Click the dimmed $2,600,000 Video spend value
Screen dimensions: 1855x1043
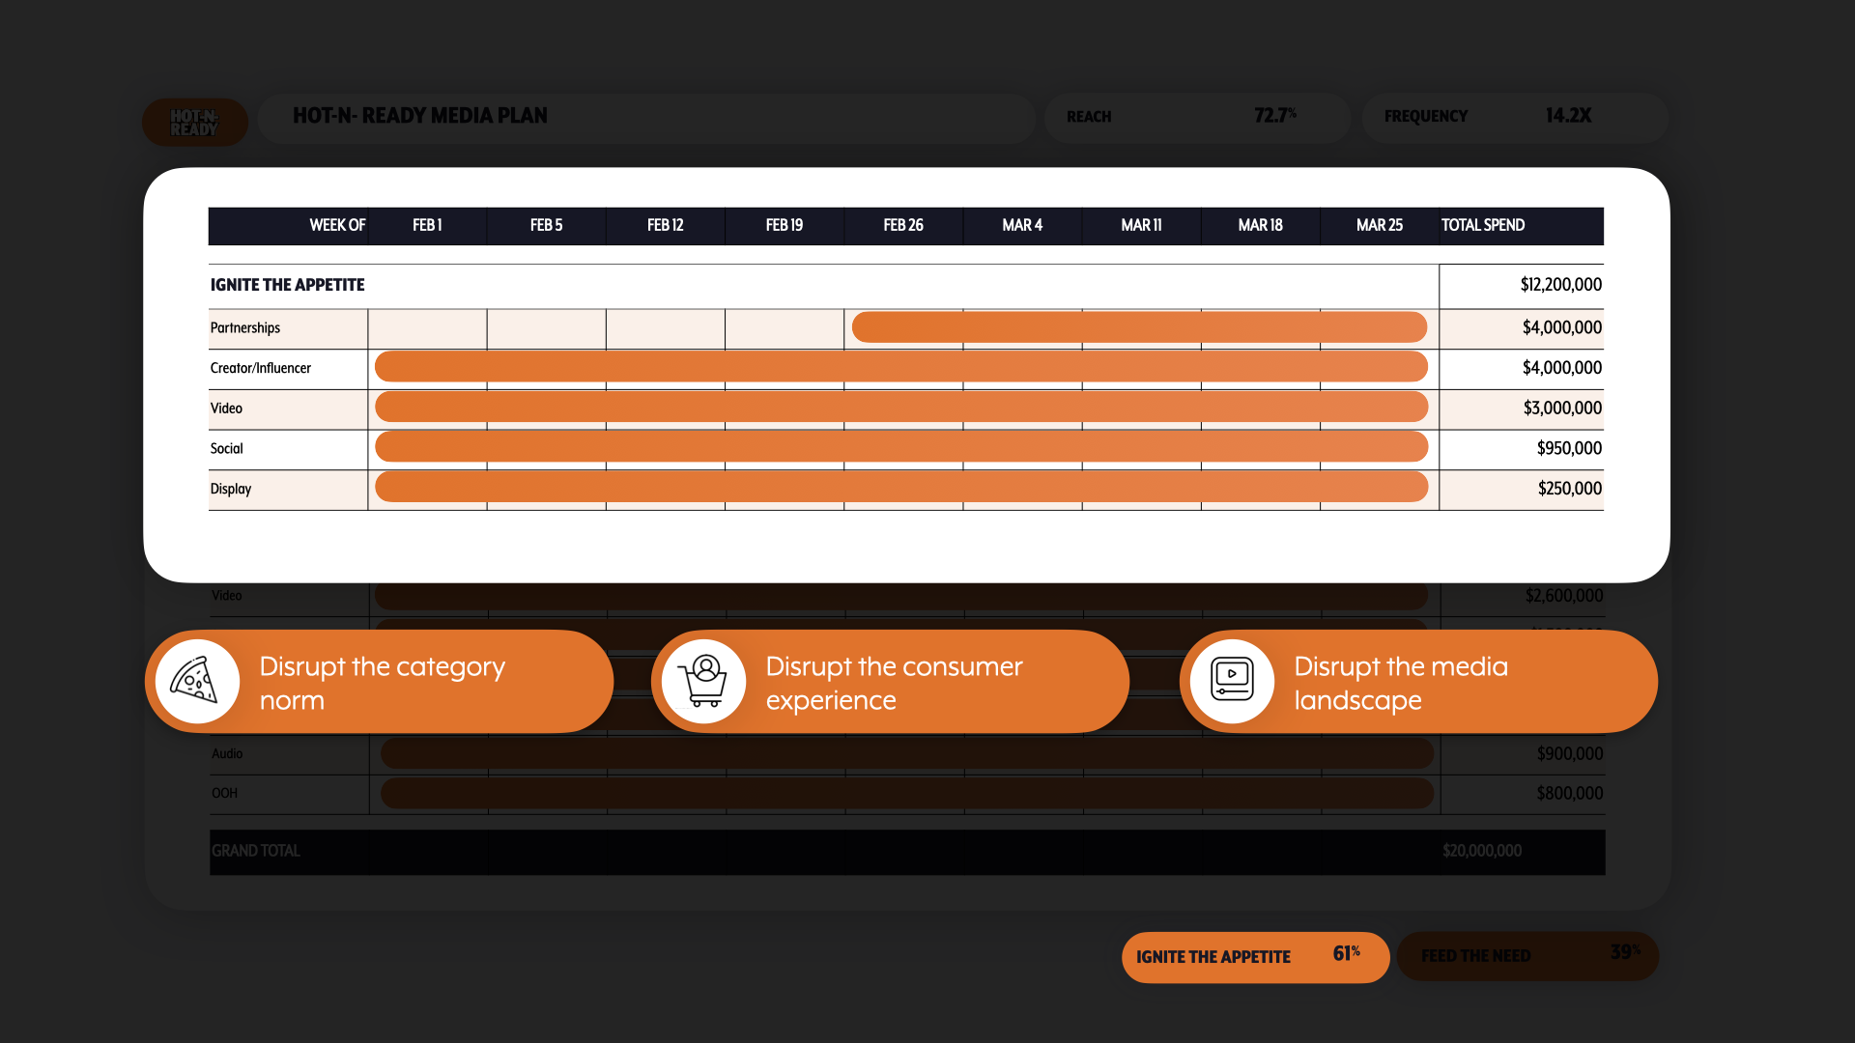pos(1563,596)
